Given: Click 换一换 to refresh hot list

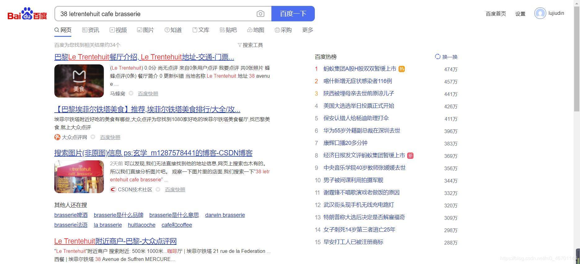Looking at the screenshot, I should 450,57.
